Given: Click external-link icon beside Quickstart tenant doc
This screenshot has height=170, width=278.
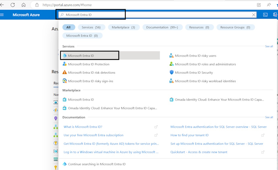Looking at the screenshot, I should pyautogui.click(x=263, y=152).
